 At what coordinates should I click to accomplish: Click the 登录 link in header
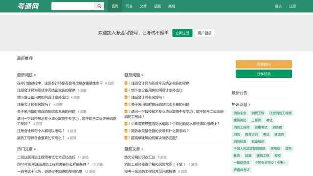(278, 6)
